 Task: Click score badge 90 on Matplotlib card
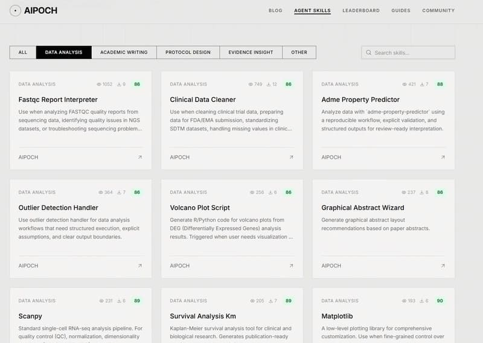click(x=440, y=301)
